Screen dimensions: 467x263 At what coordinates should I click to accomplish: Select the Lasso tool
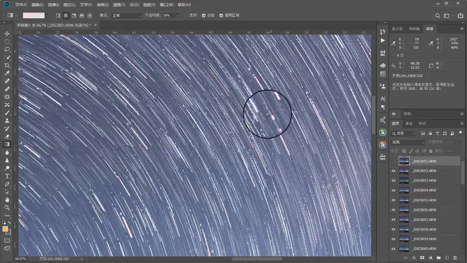[x=7, y=49]
